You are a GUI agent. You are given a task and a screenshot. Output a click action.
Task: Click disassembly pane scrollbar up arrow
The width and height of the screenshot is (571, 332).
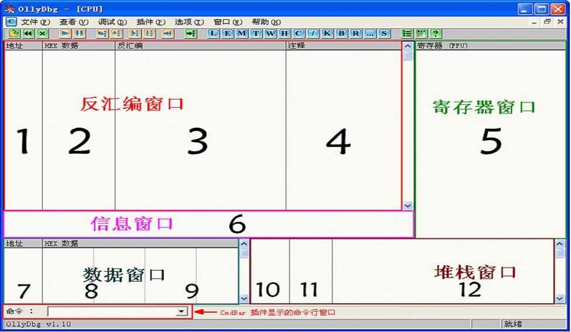408,46
